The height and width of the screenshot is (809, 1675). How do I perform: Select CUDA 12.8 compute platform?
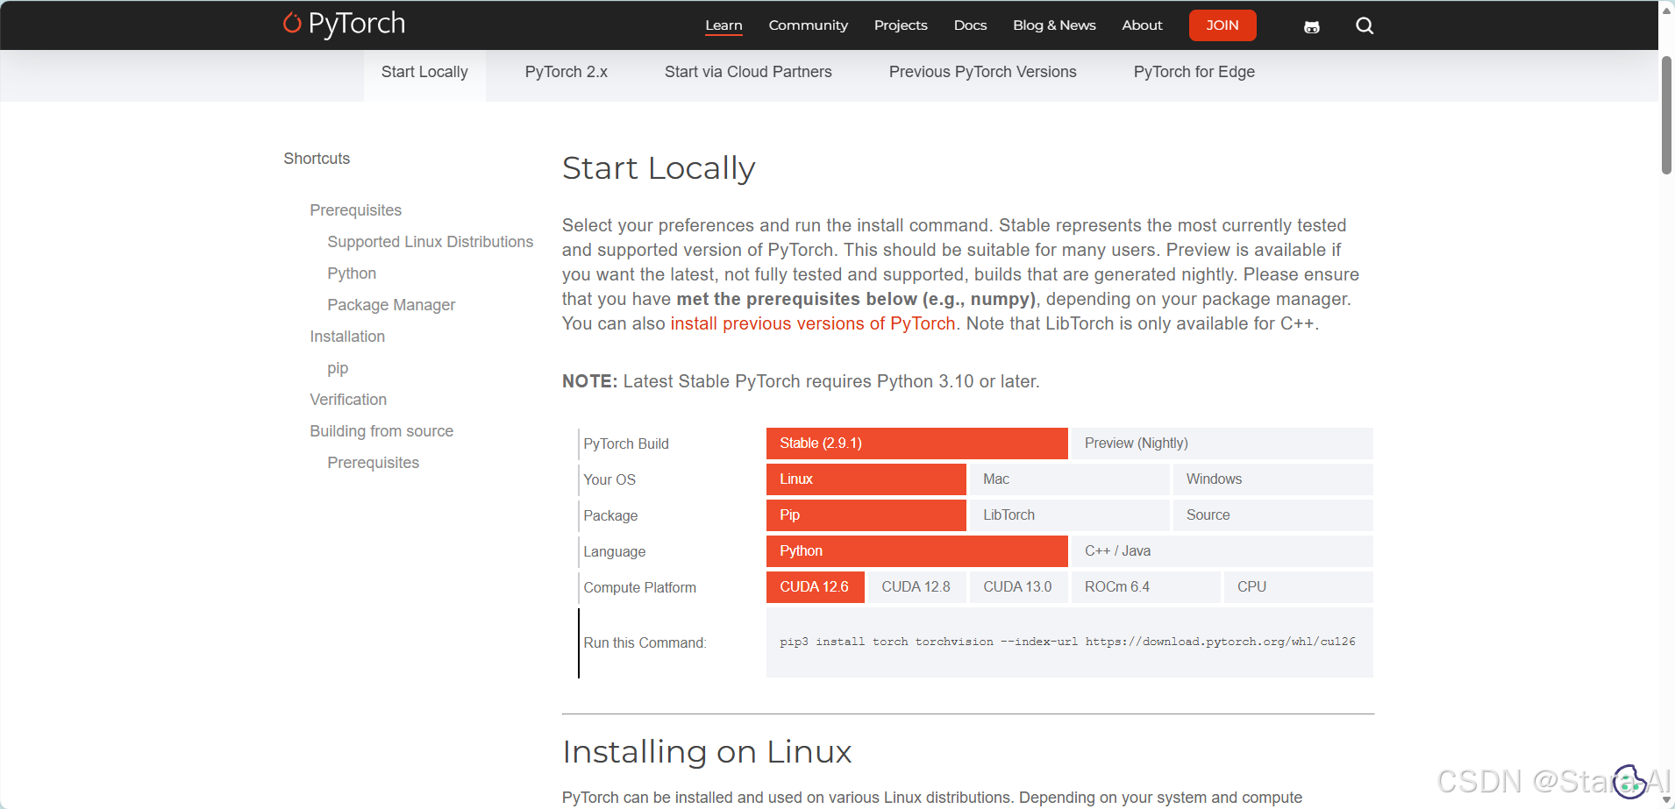tap(916, 587)
